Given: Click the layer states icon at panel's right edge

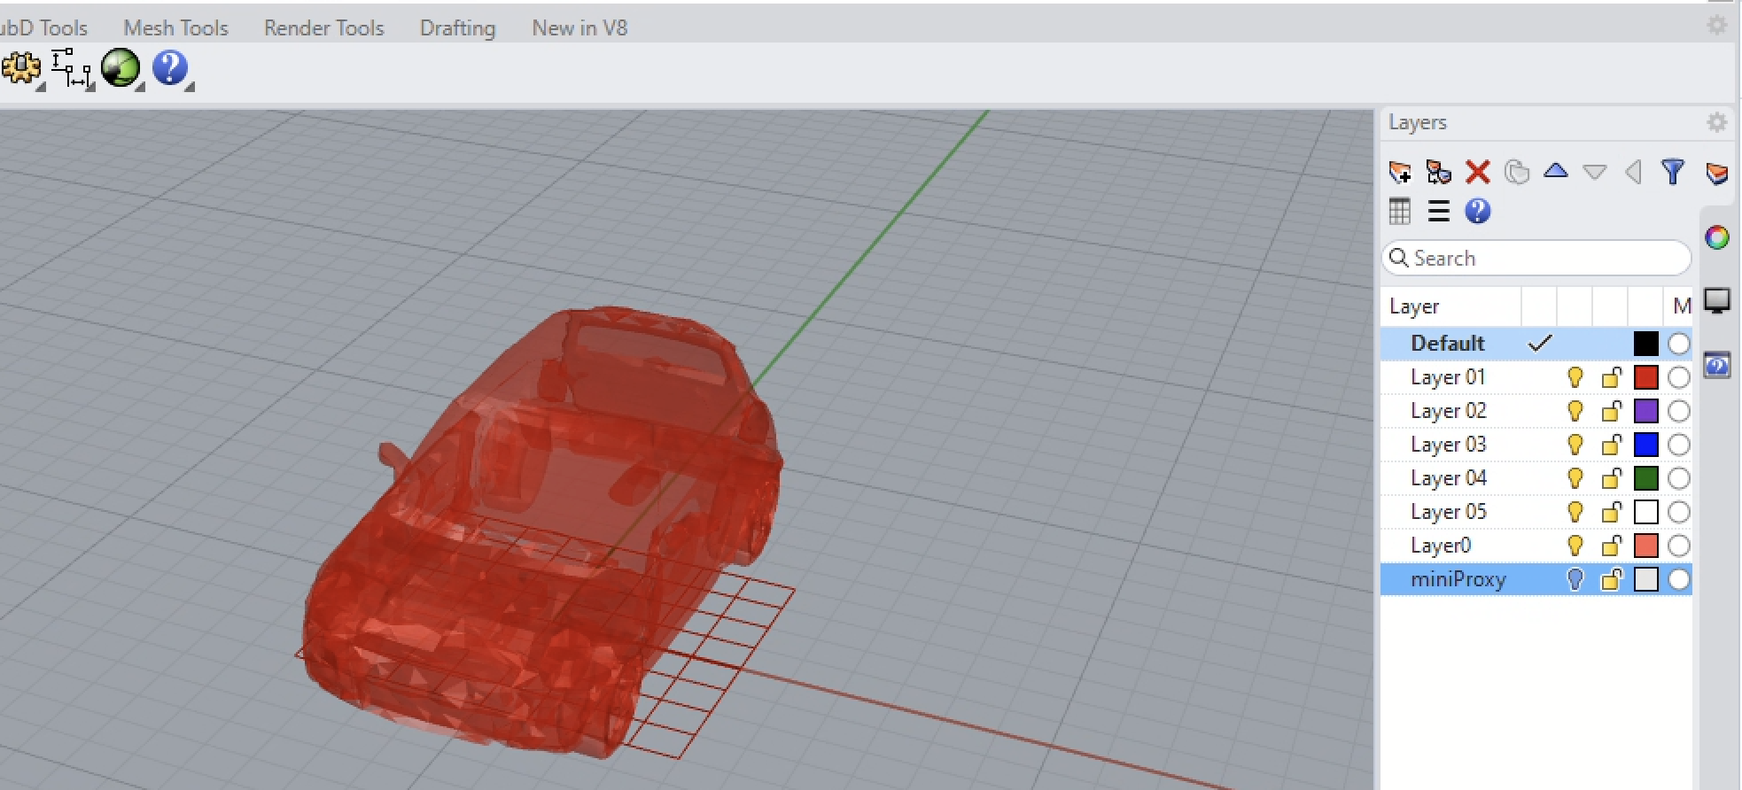Looking at the screenshot, I should [x=1717, y=173].
